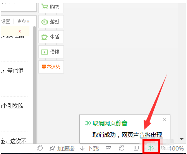Expand the 更多» more link
This screenshot has width=187, height=154.
pos(23,21)
